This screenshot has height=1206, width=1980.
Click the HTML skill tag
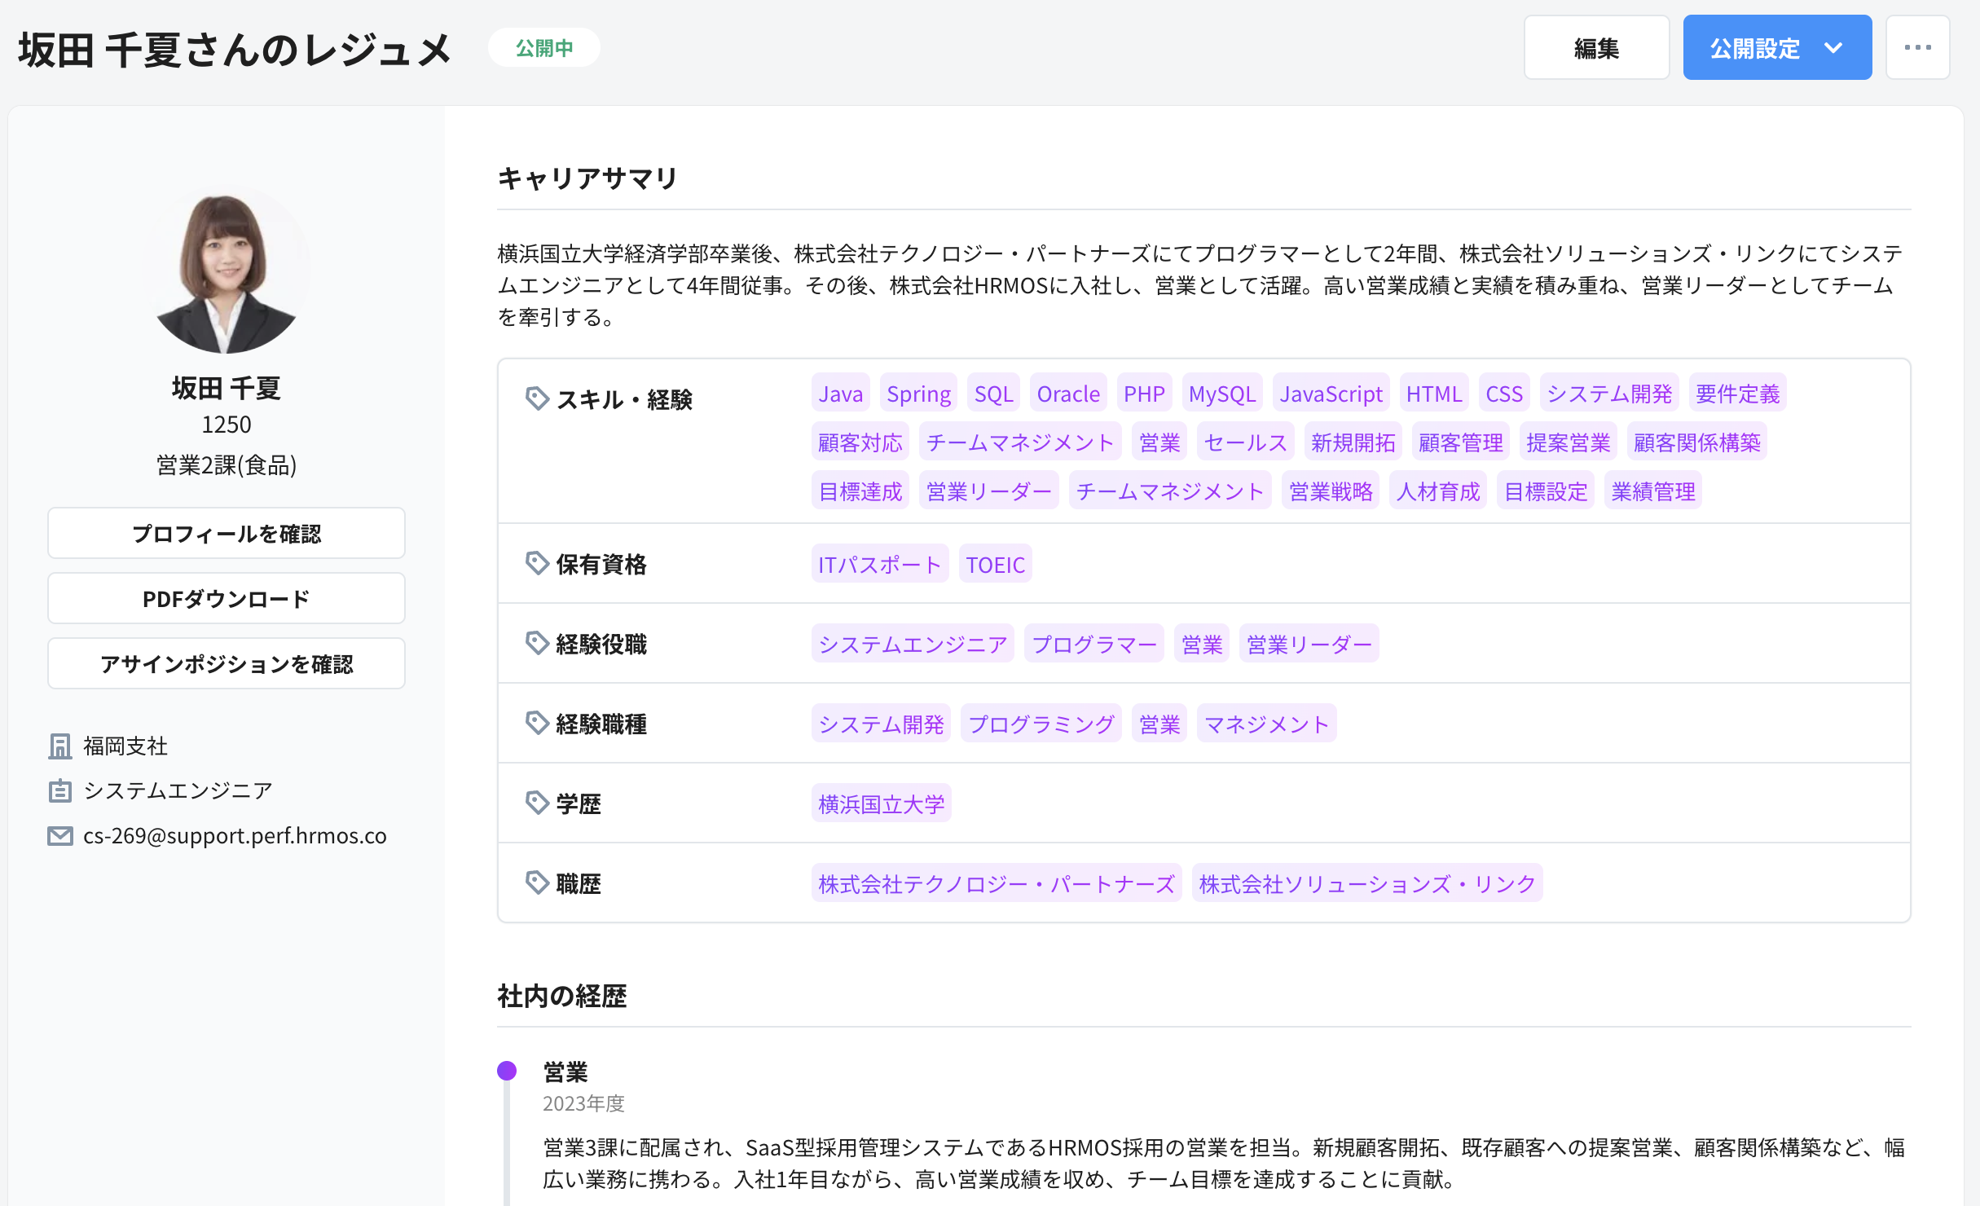click(1434, 394)
